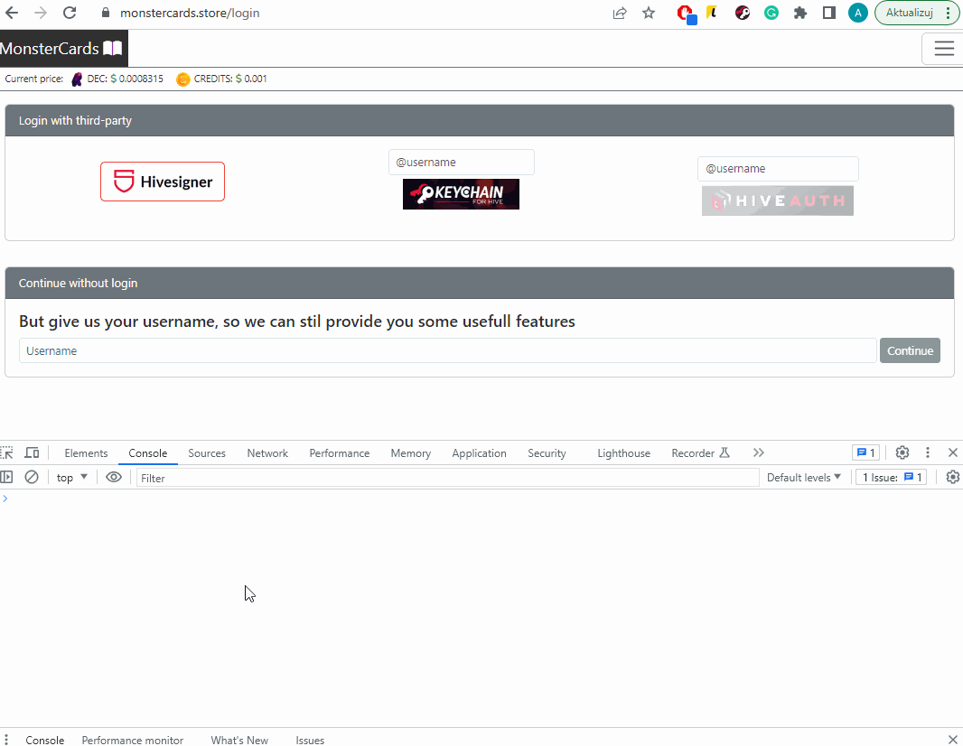Screen dimensions: 963x746
Task: Open the top JavaScript context dropdown
Action: coord(72,478)
